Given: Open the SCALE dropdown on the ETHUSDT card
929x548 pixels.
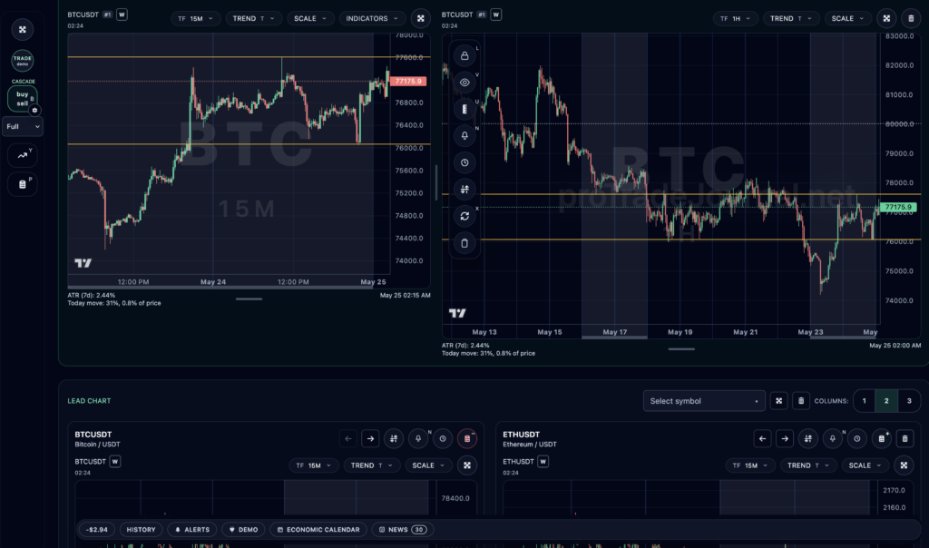Looking at the screenshot, I should pyautogui.click(x=865, y=465).
